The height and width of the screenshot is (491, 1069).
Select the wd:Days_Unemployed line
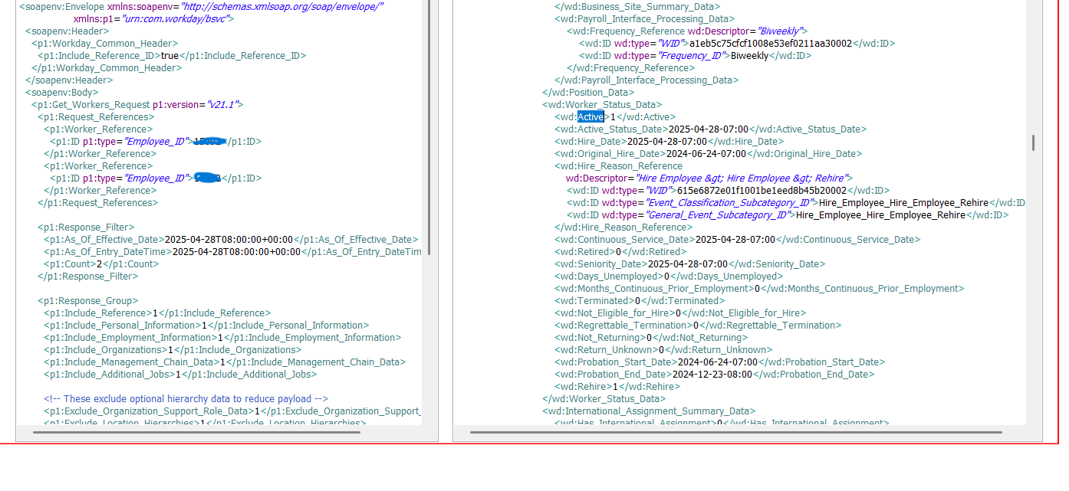[669, 276]
